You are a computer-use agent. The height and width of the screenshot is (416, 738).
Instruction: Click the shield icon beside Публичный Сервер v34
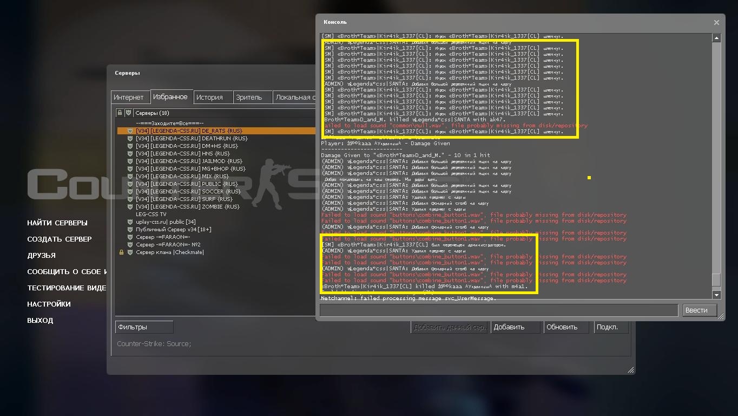[x=130, y=229]
